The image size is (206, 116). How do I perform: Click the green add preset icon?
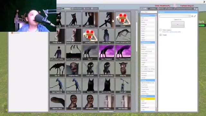coord(192,16)
